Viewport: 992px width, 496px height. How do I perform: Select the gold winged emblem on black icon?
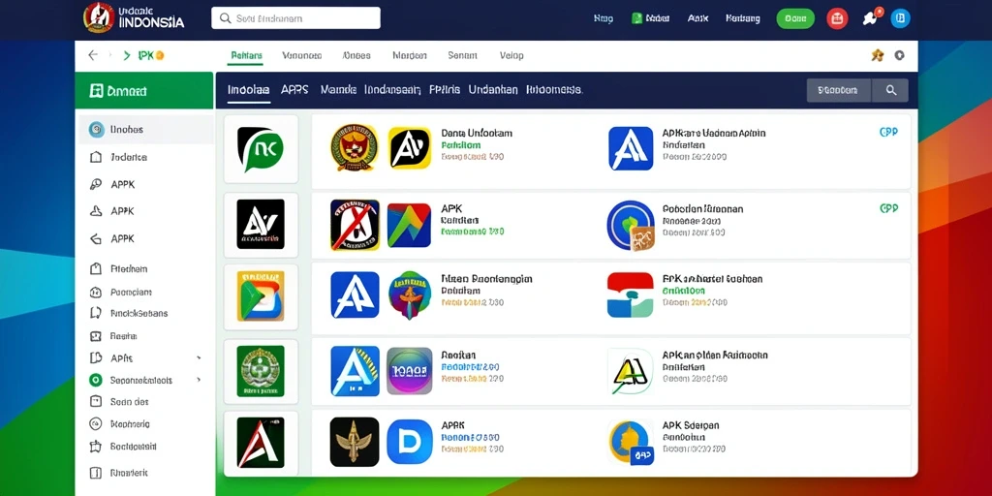pos(355,442)
